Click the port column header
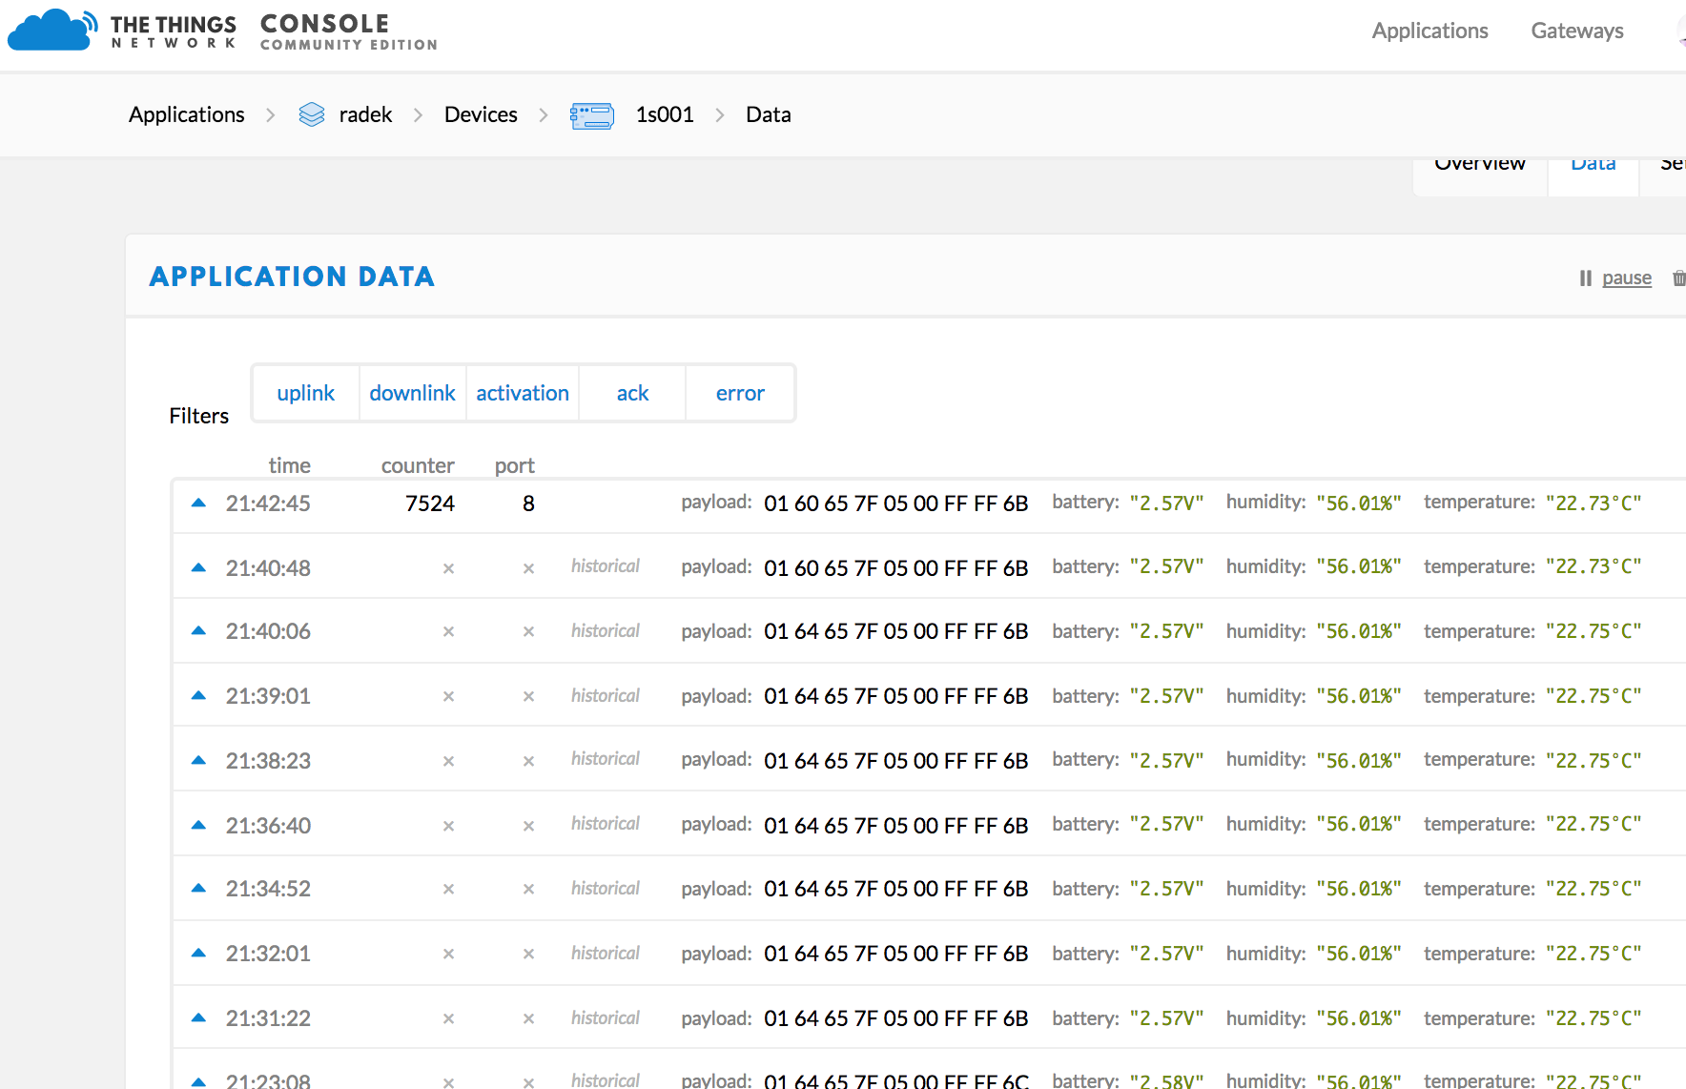Viewport: 1686px width, 1089px height. (515, 466)
